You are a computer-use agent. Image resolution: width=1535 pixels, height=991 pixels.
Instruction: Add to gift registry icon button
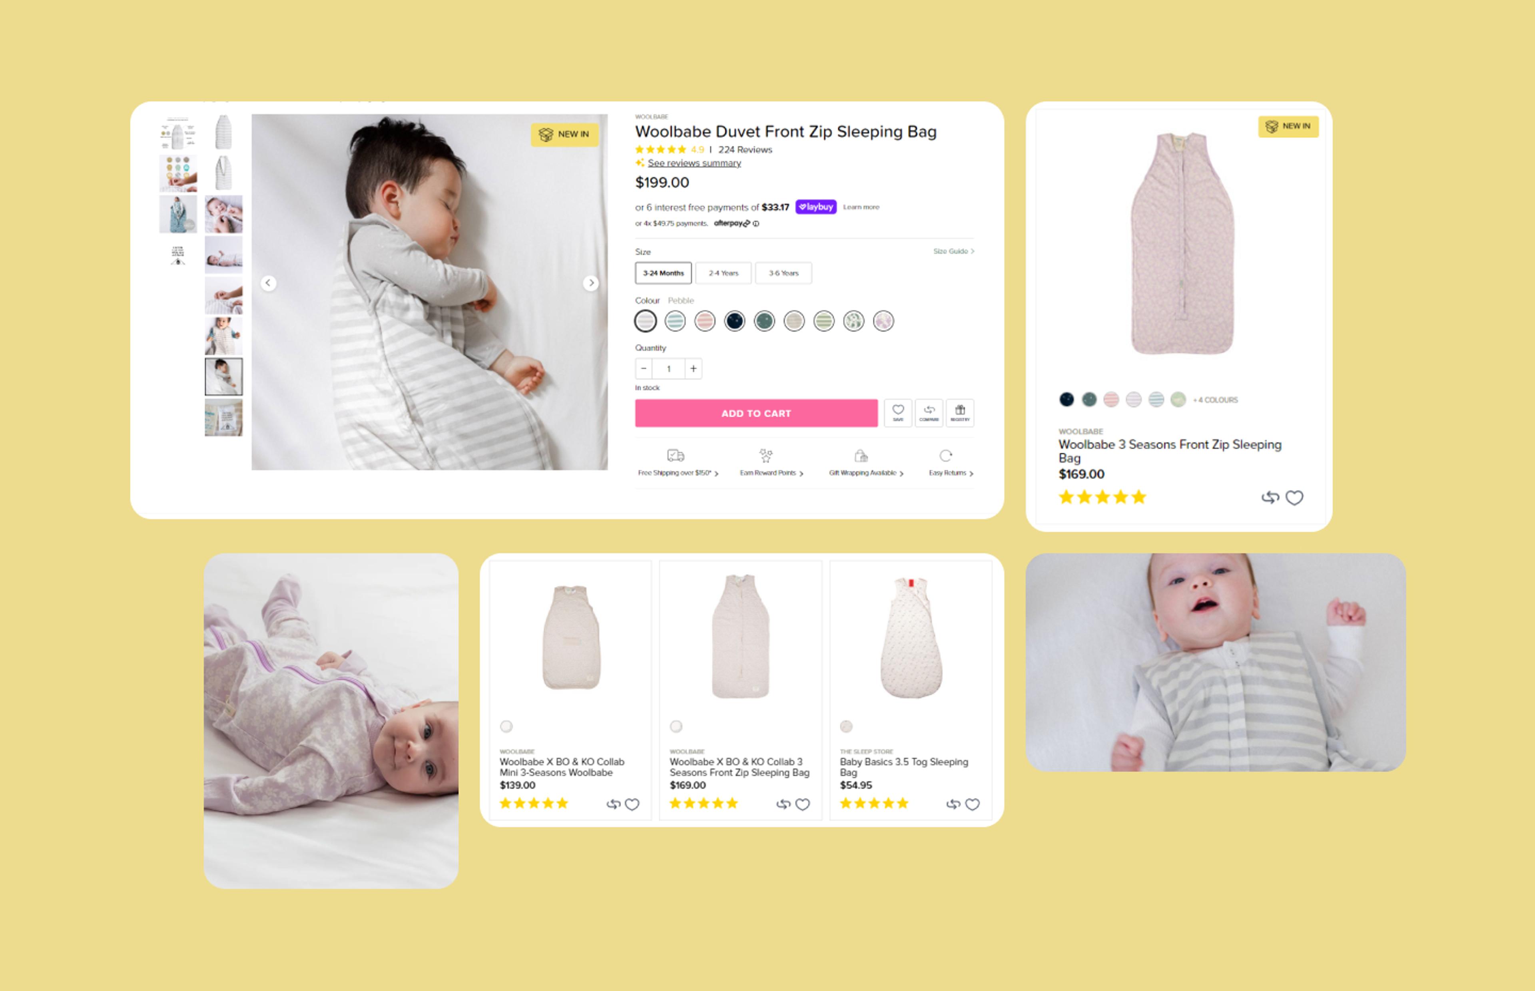pyautogui.click(x=960, y=412)
